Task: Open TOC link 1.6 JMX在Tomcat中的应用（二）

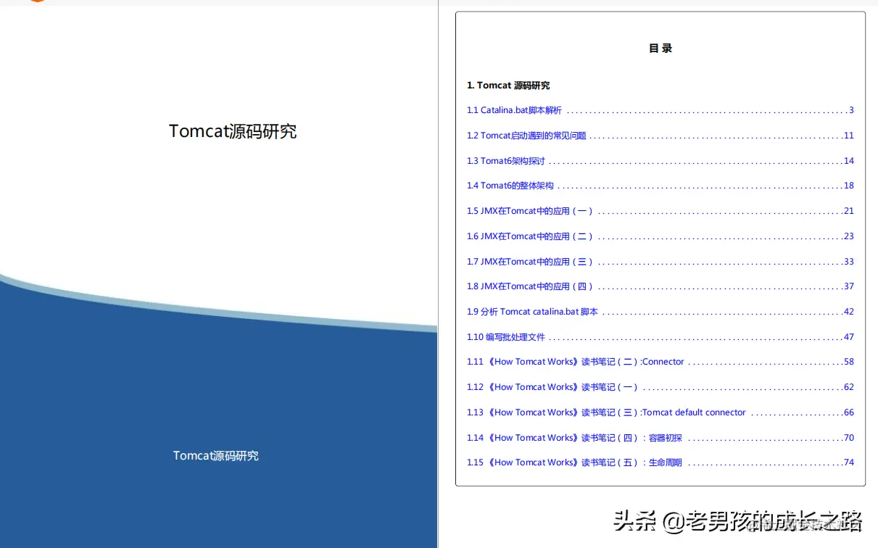Action: 530,236
